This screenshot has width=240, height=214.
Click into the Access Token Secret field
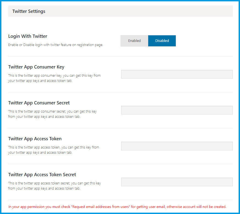pyautogui.click(x=177, y=182)
